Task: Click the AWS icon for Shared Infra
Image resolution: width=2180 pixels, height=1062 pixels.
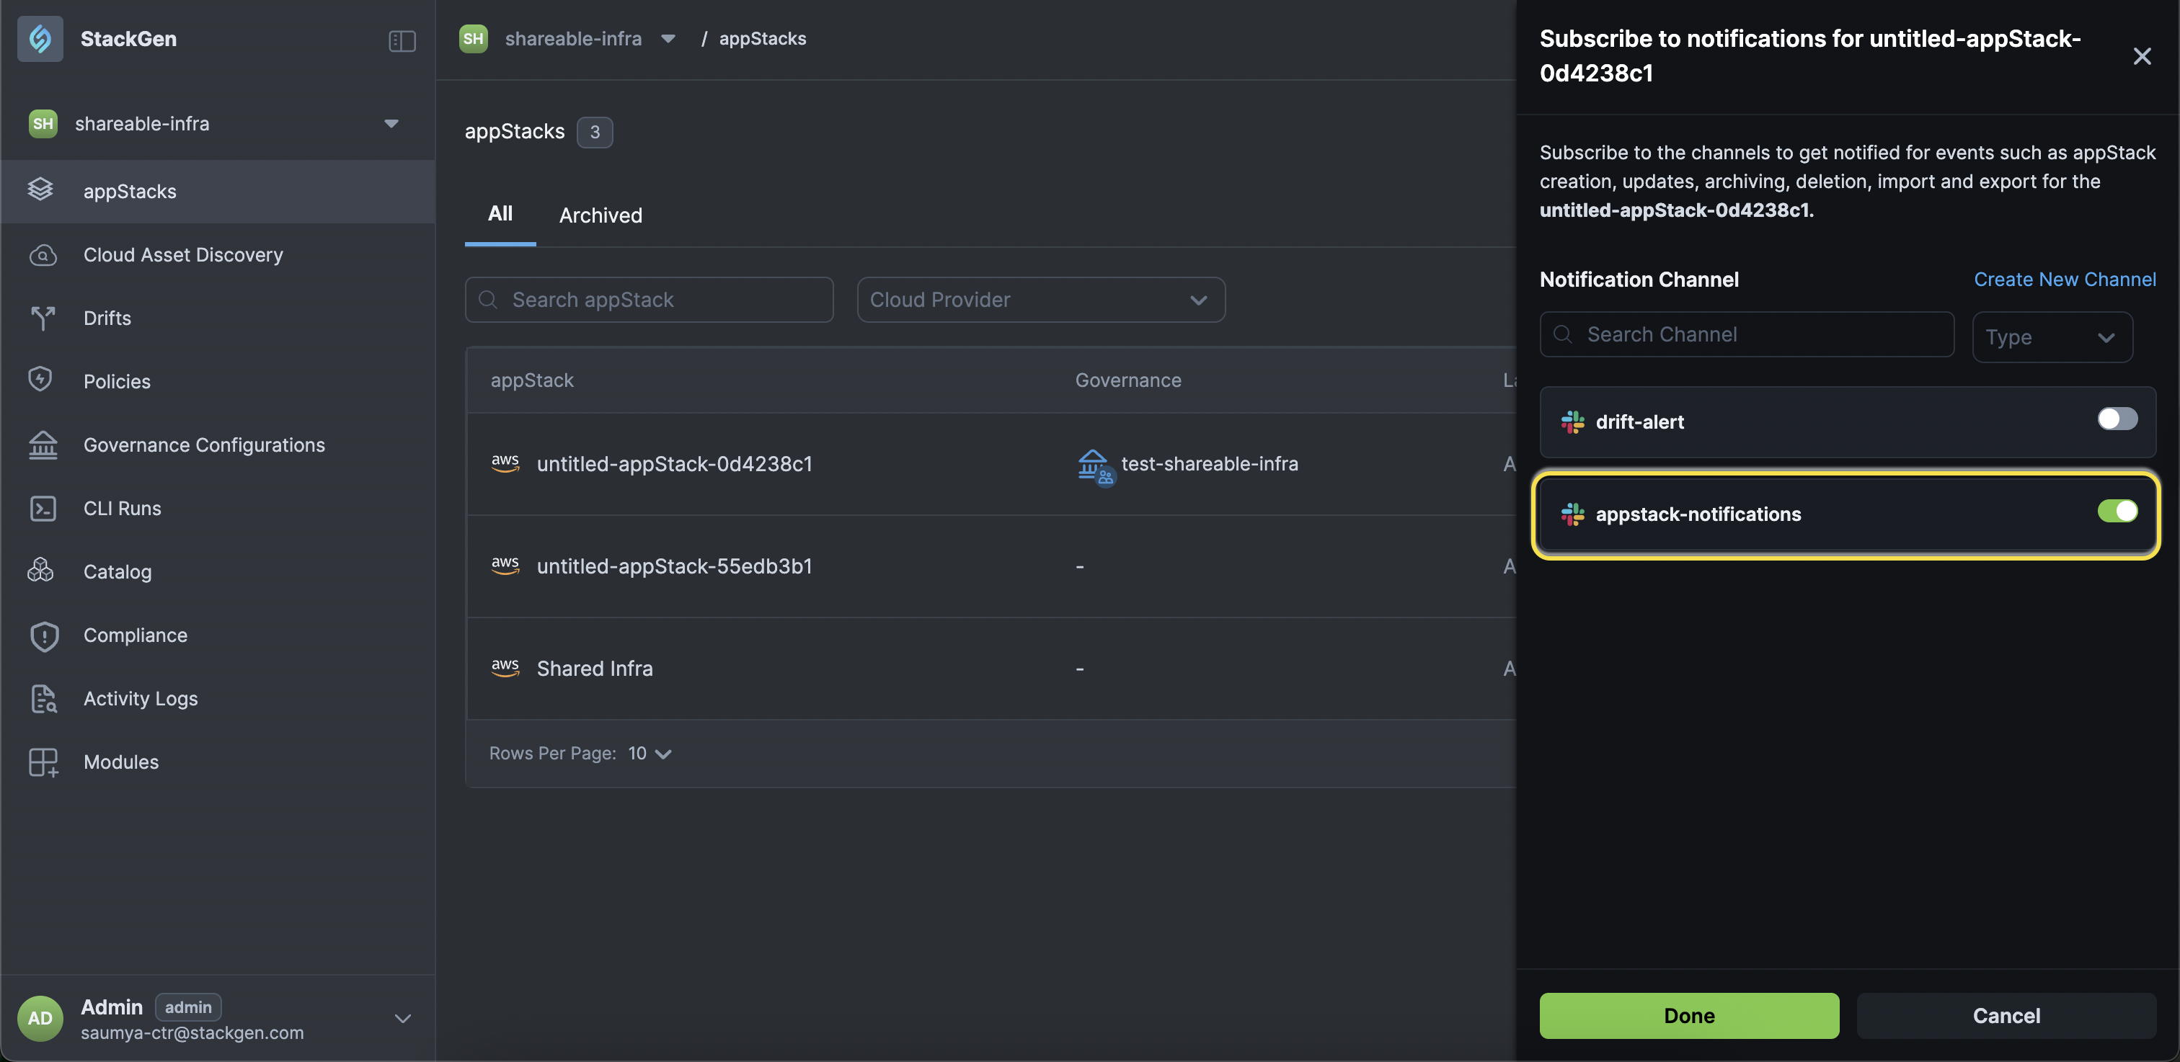Action: pyautogui.click(x=505, y=667)
